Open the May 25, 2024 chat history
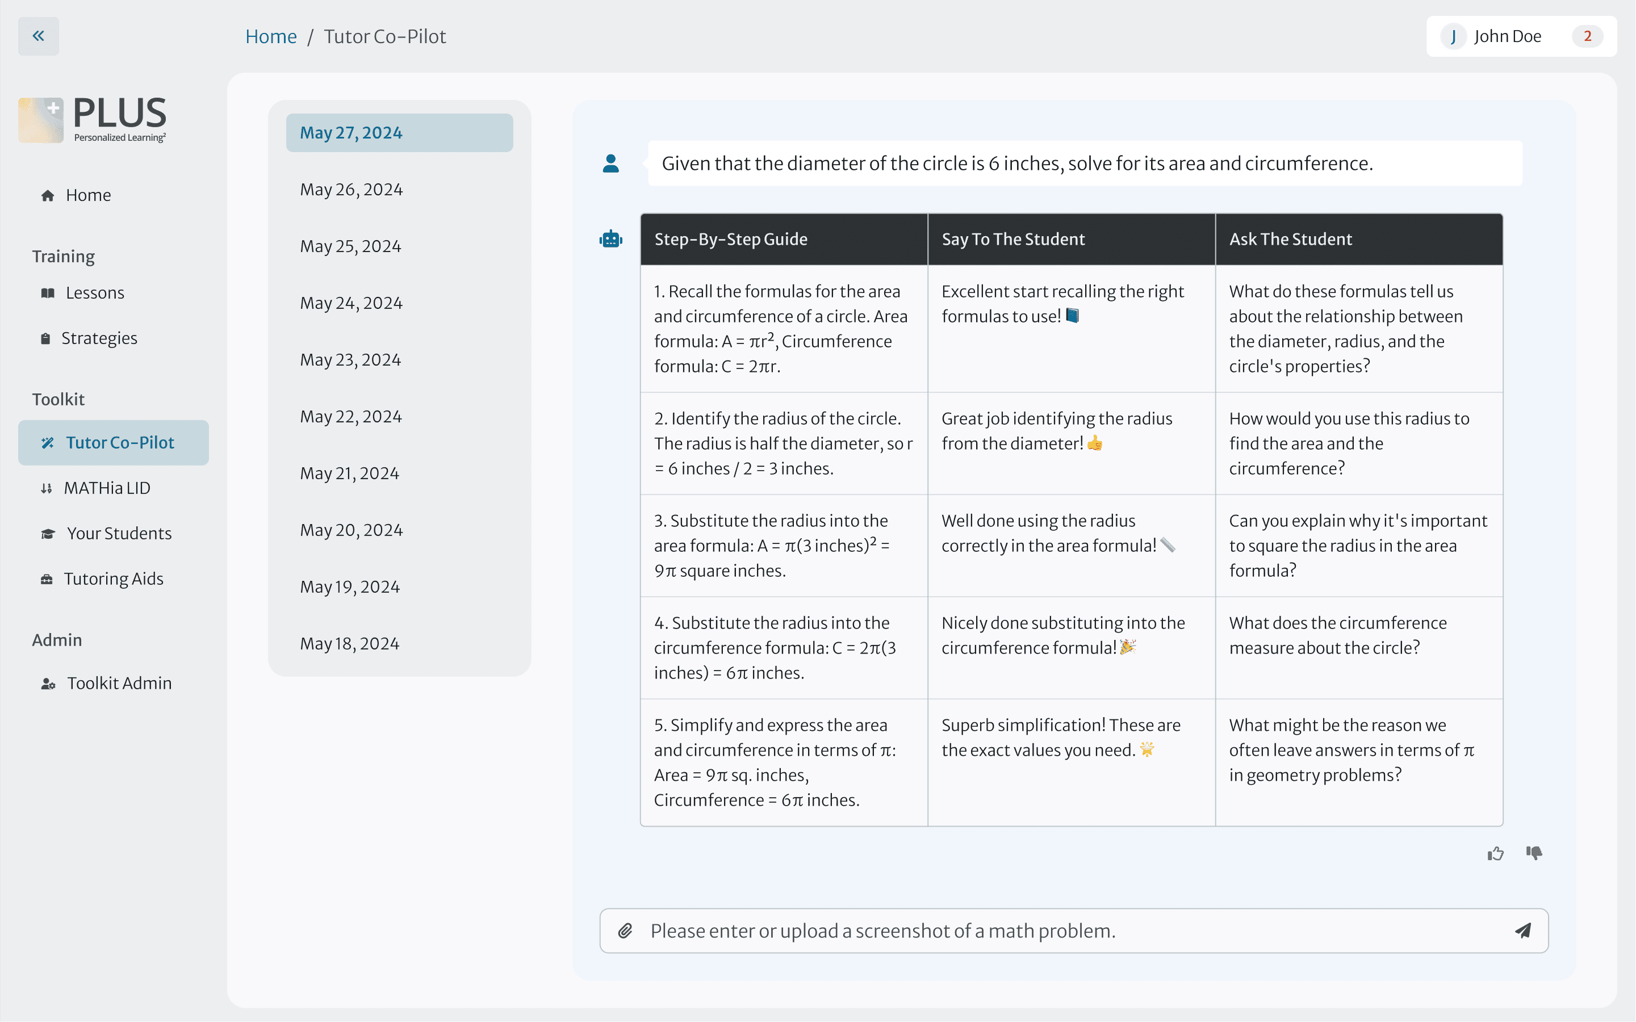Viewport: 1636px width, 1022px height. (400, 246)
